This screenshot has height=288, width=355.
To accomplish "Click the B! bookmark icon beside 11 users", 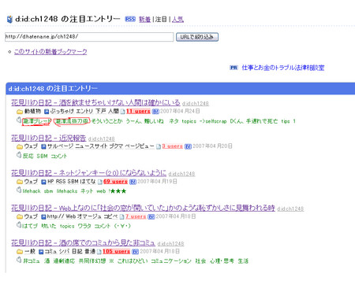I will click(x=155, y=112).
